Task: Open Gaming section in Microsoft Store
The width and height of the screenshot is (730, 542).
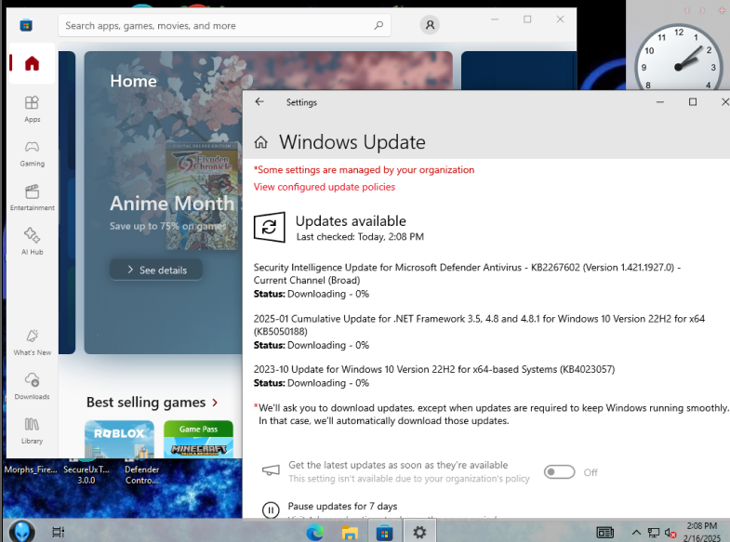Action: (x=32, y=153)
